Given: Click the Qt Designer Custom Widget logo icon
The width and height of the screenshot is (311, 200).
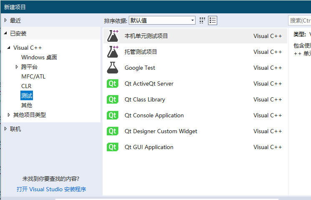Looking at the screenshot, I should pos(113,131).
